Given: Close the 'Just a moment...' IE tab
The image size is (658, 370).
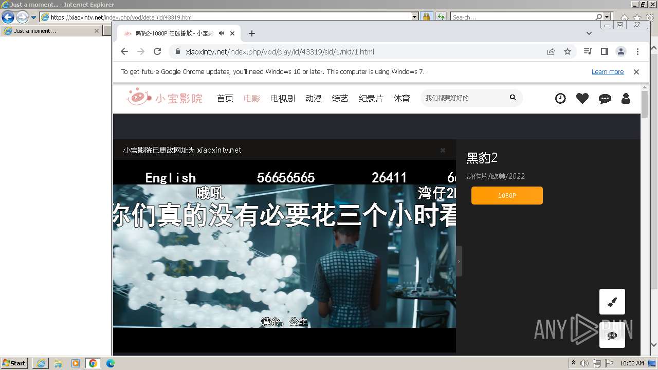Looking at the screenshot, I should click(x=96, y=31).
